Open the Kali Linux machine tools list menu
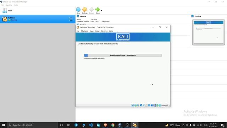Viewport: 227px width, 128px height. (x=71, y=19)
